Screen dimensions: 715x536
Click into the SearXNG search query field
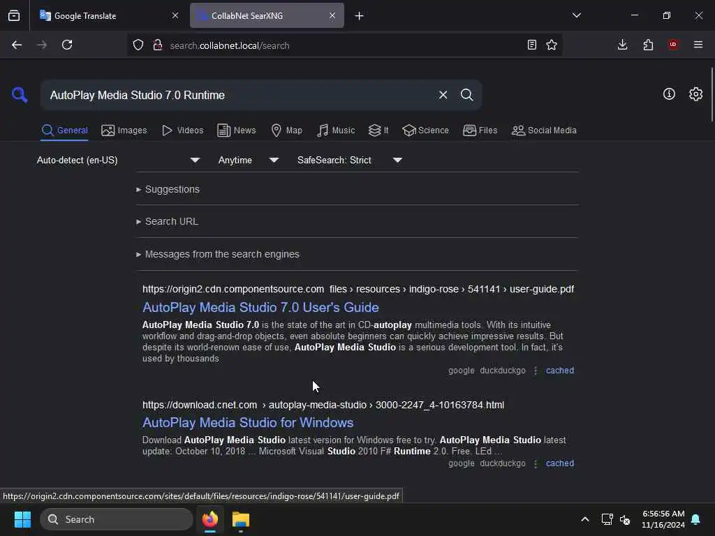pyautogui.click(x=237, y=95)
